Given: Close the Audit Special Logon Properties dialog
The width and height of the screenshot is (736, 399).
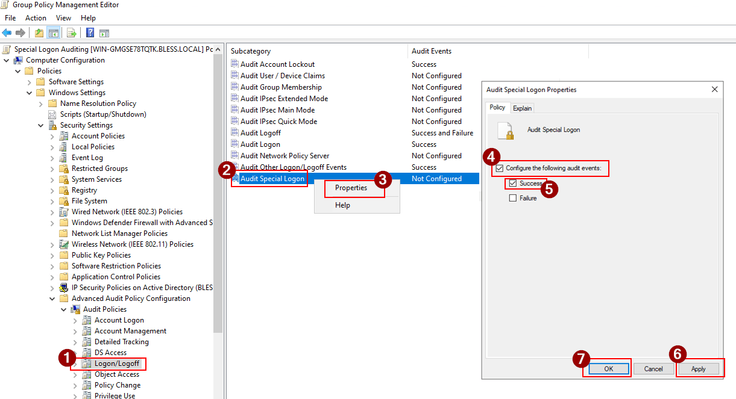Looking at the screenshot, I should pos(714,90).
